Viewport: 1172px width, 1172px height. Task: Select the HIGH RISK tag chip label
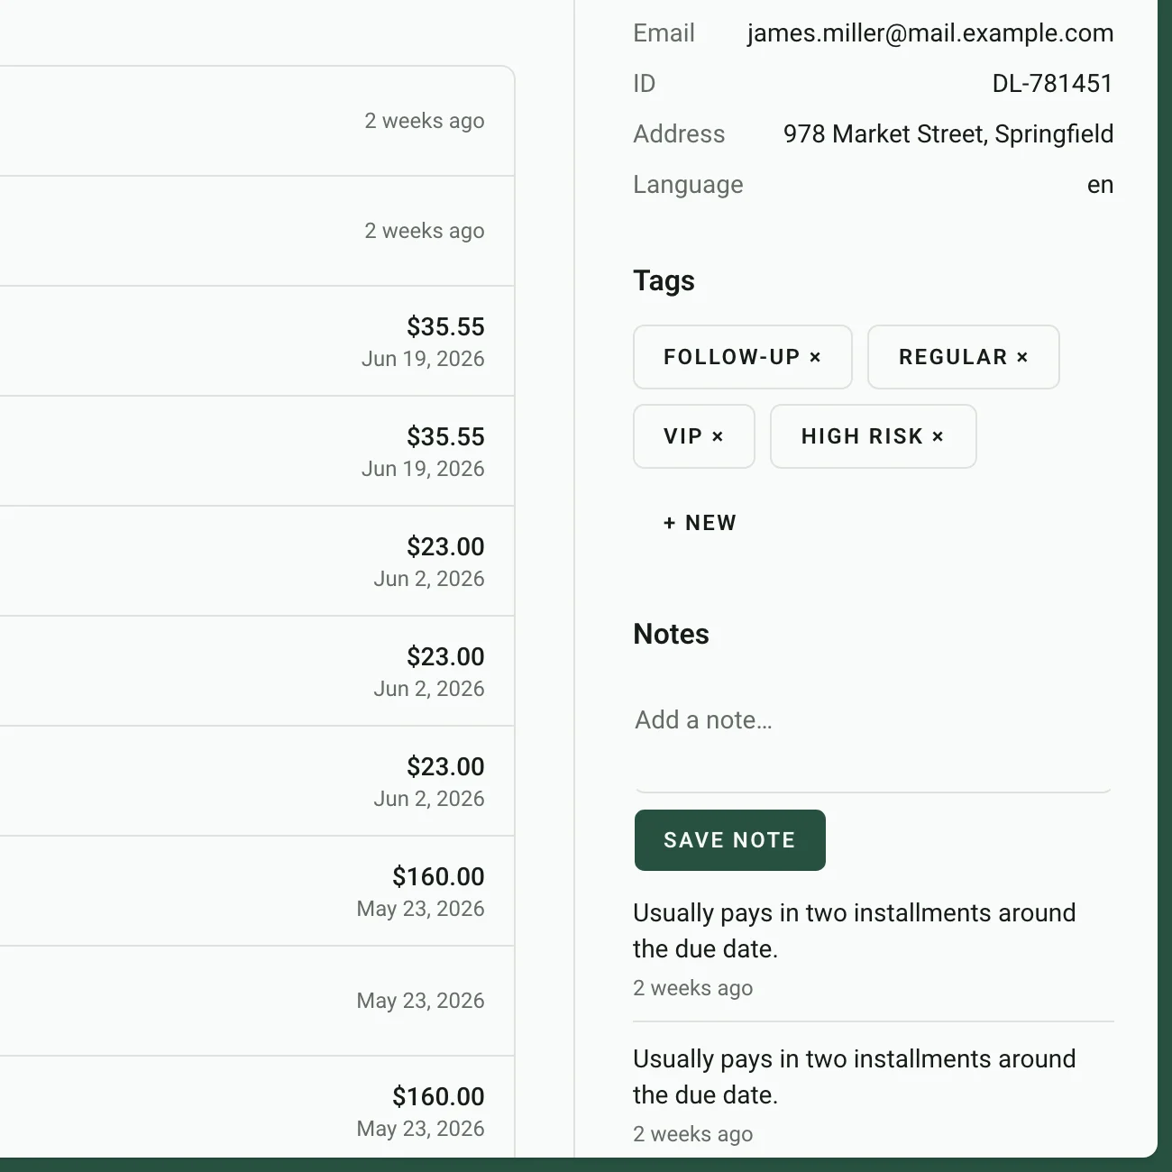tap(862, 436)
